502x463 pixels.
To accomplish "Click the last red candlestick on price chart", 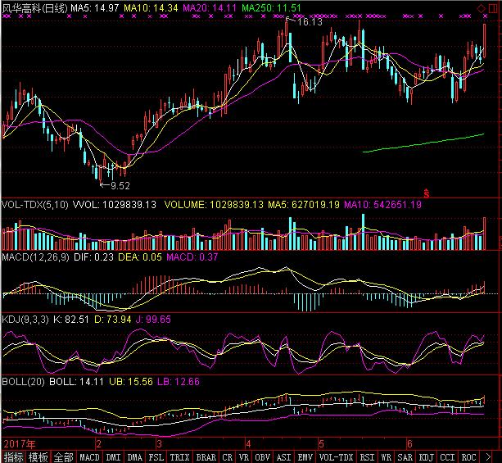I will point(484,41).
